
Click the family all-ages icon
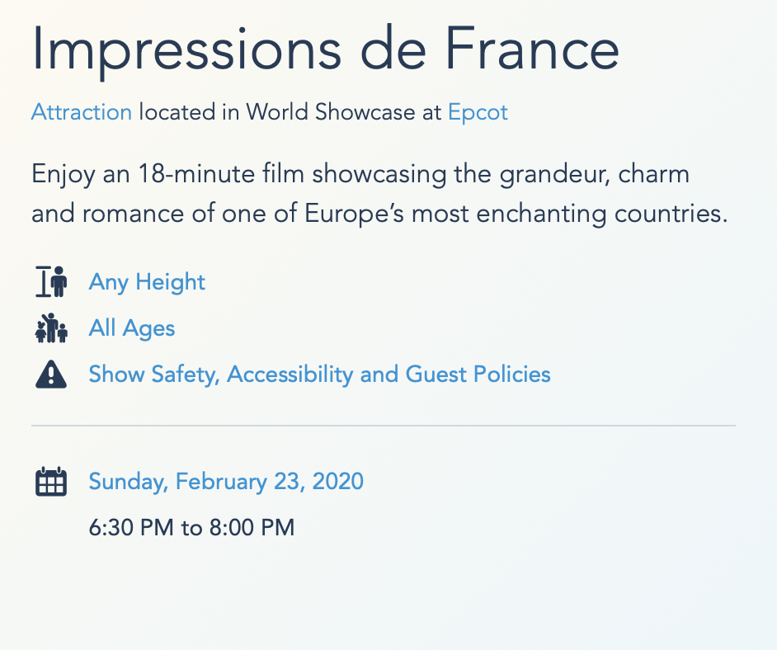point(50,328)
